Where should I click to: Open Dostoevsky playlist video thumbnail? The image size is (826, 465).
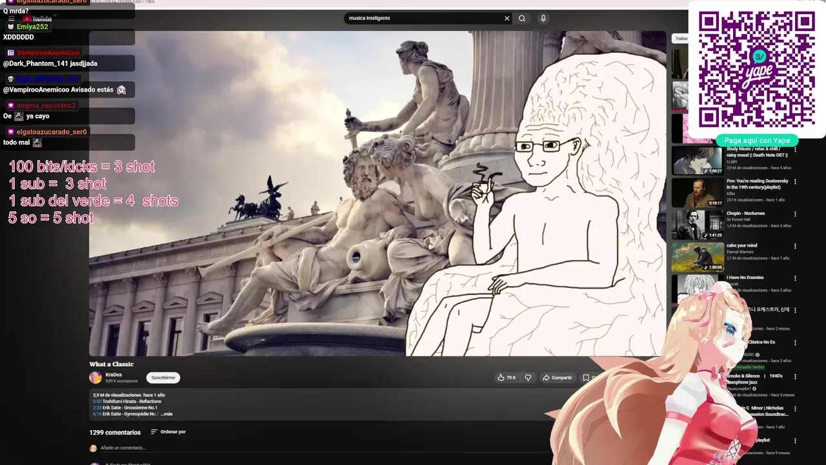[698, 192]
